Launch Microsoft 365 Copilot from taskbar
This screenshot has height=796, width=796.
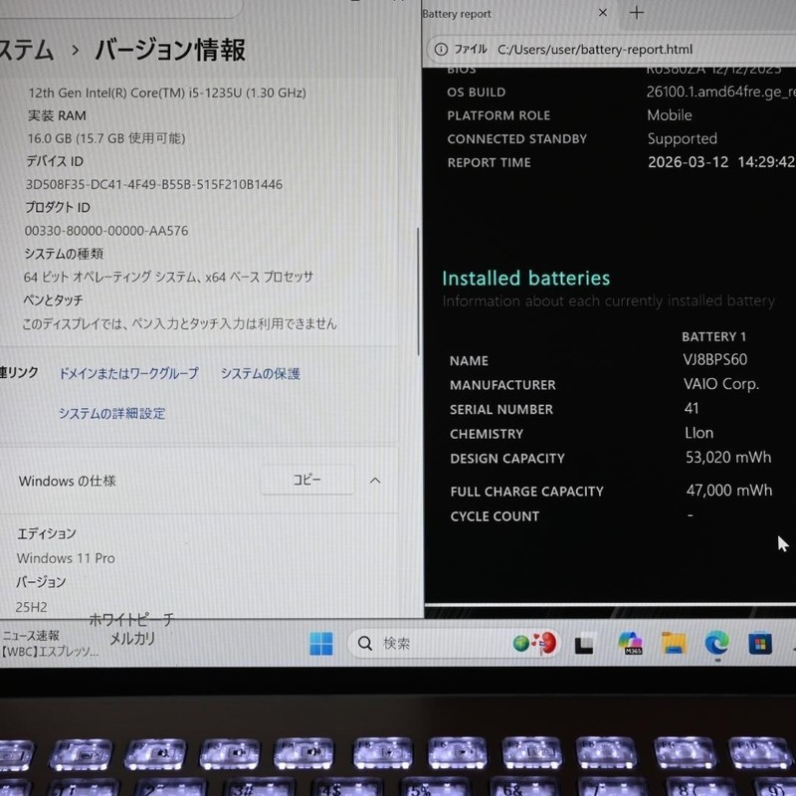coord(630,643)
